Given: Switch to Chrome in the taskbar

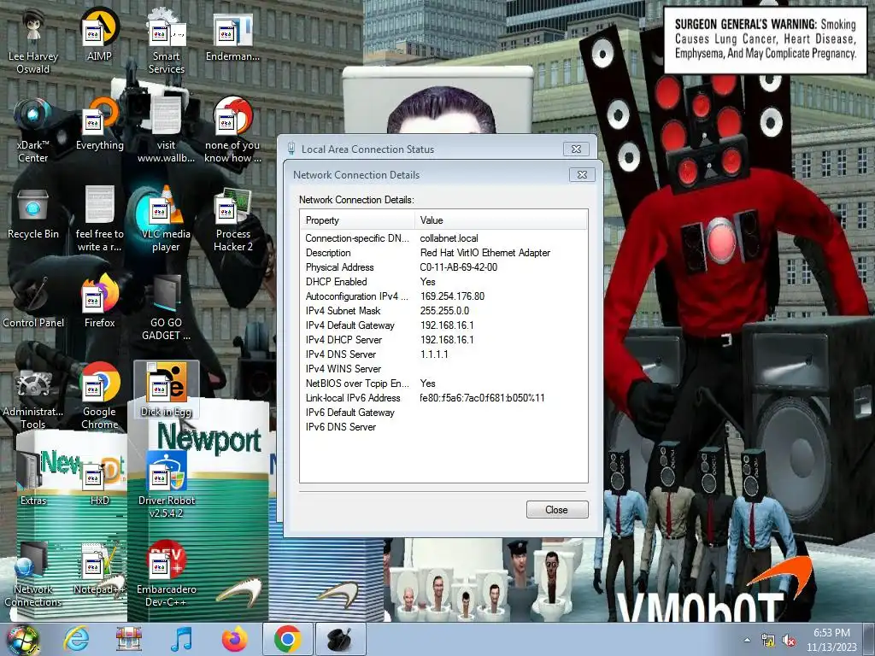Looking at the screenshot, I should (x=287, y=639).
